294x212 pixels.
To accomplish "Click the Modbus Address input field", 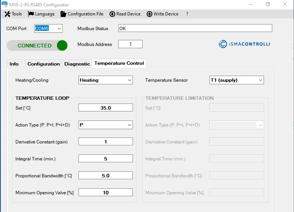I will [x=130, y=44].
